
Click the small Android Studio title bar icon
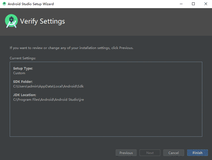4,4
